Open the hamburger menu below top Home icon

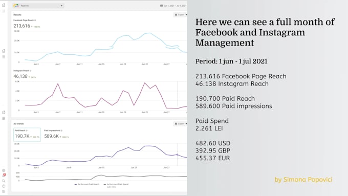4,11
